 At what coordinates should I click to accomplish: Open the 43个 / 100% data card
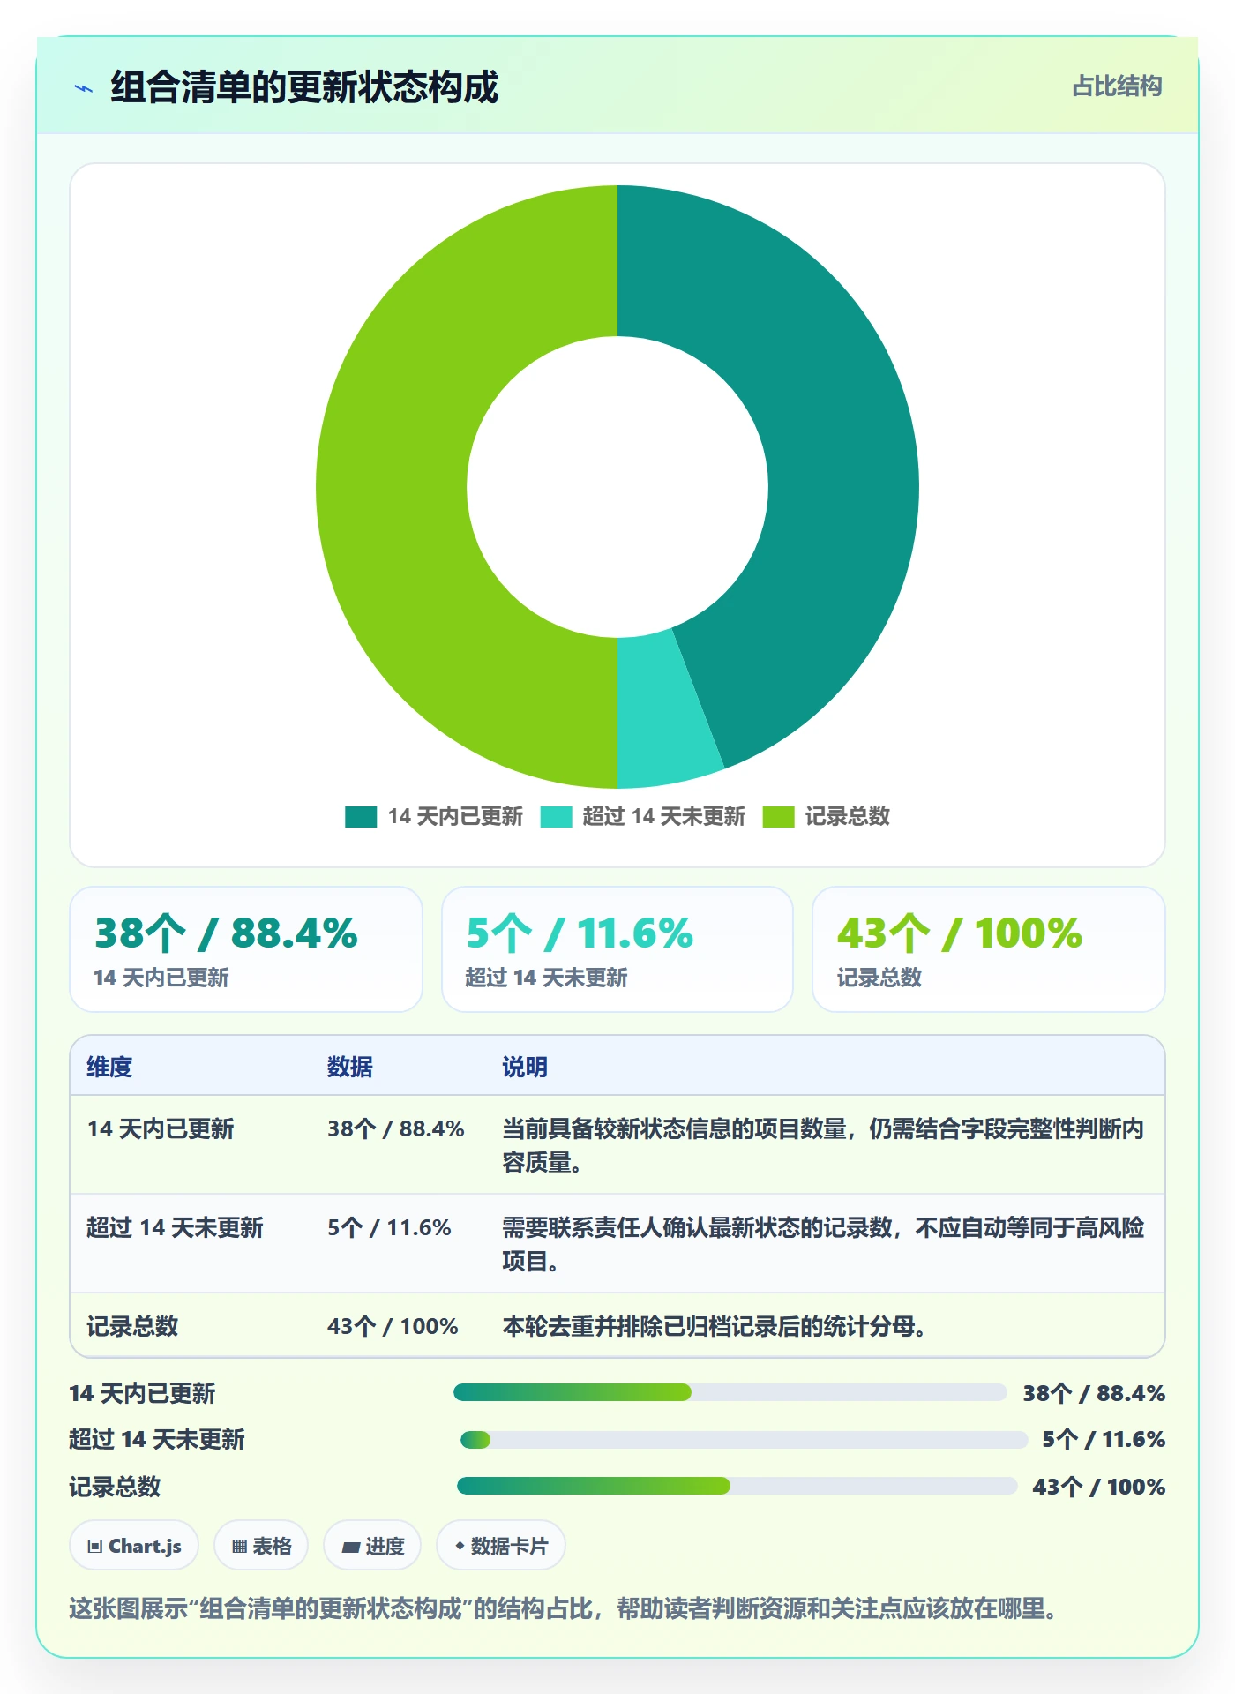(989, 949)
